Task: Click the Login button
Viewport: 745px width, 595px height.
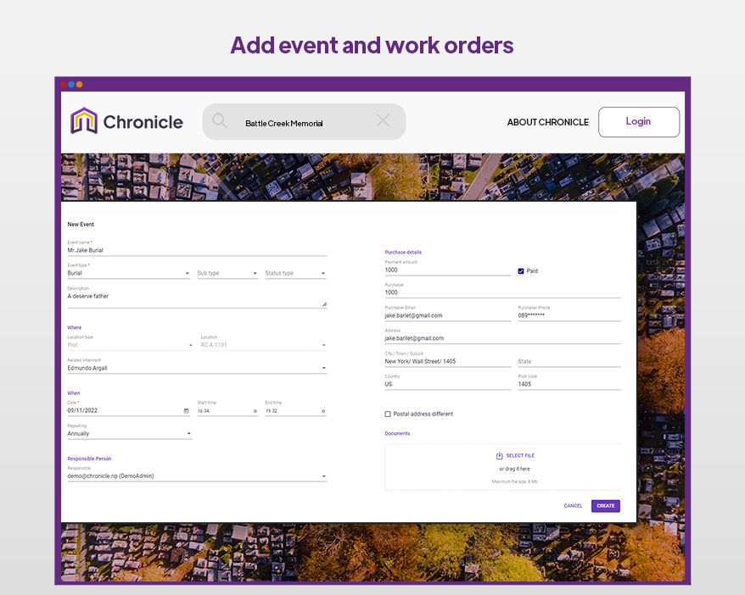Action: pyautogui.click(x=638, y=121)
